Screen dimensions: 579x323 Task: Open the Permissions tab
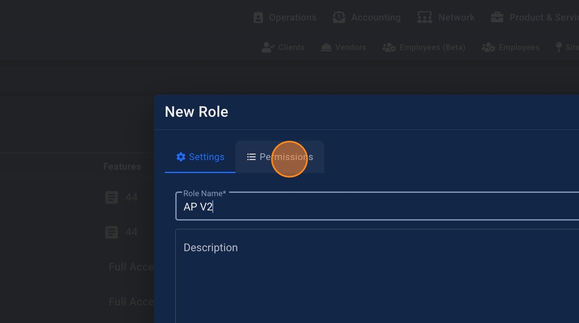280,157
